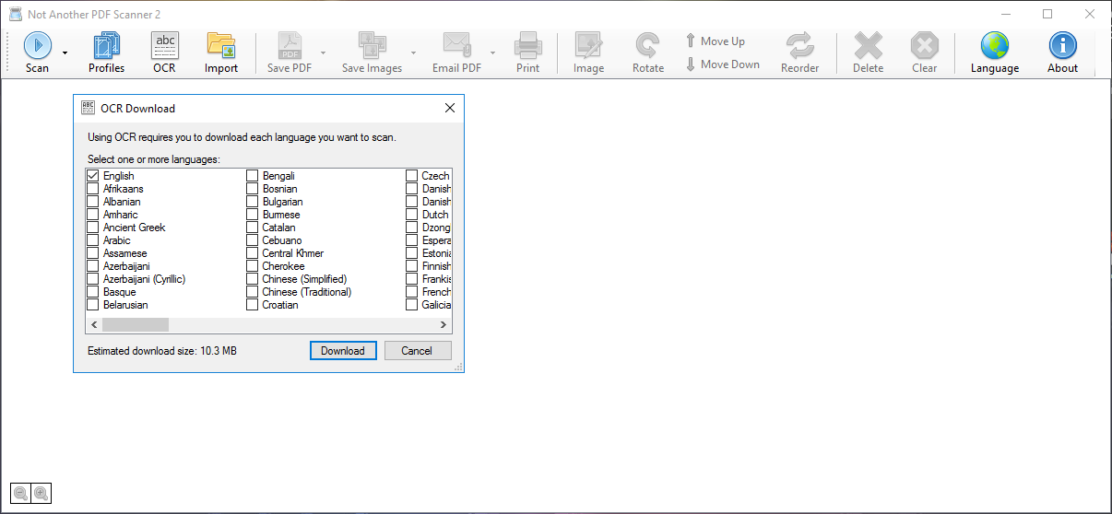Screen dimensions: 1112x514
Task: Close the OCR Download dialog
Action: (x=450, y=108)
